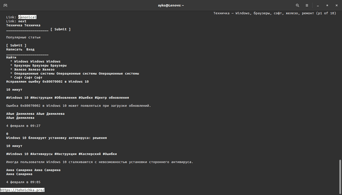
Task: Select the highlighted canonical link
Action: [x=27, y=17]
